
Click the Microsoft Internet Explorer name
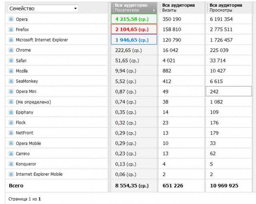pyautogui.click(x=42, y=40)
